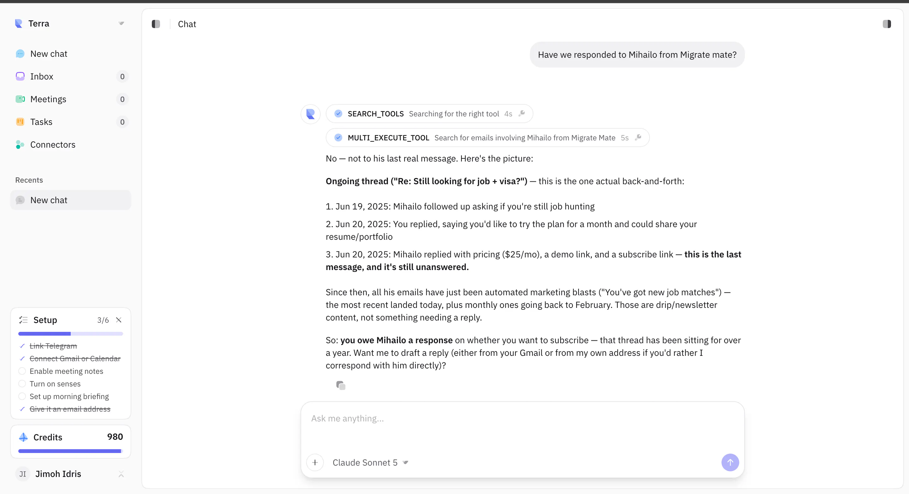Click the Credits sparkle icon
Image resolution: width=909 pixels, height=494 pixels.
pos(23,437)
